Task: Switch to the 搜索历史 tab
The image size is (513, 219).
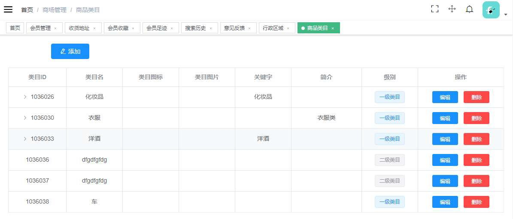Action: (195, 28)
